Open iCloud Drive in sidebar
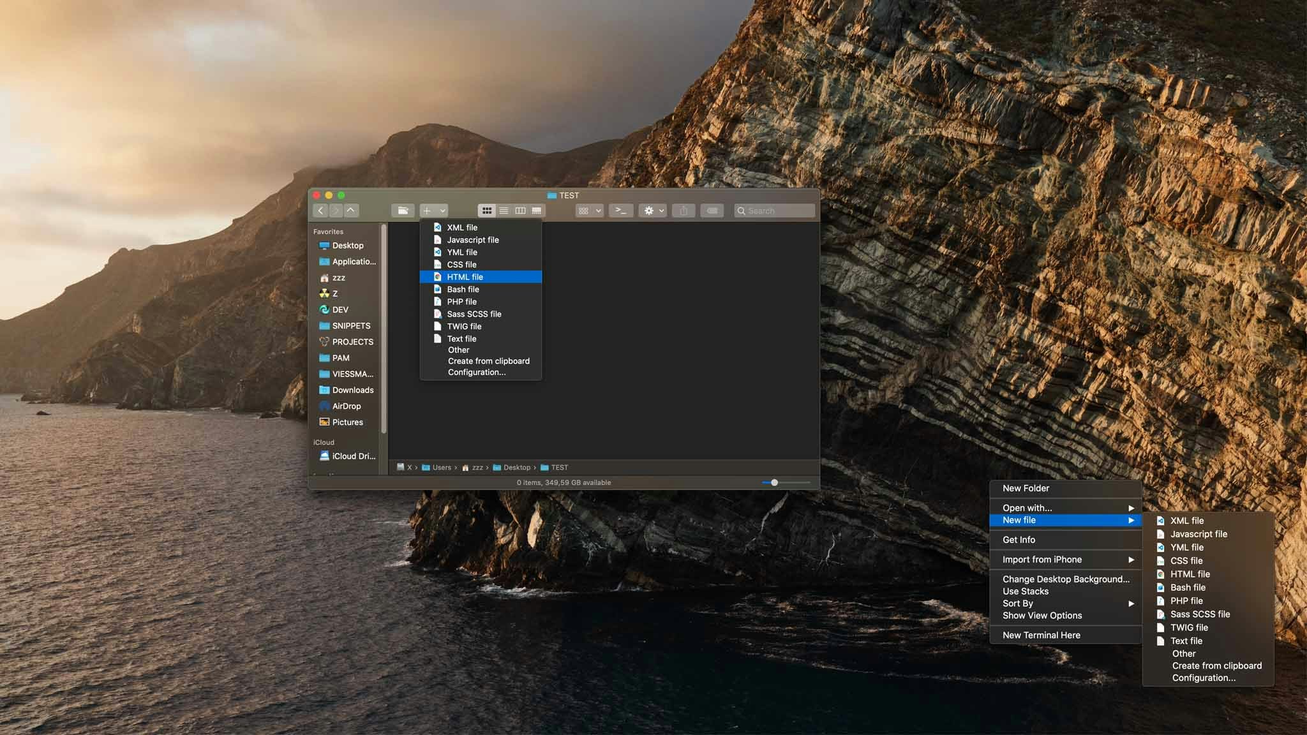 (353, 456)
